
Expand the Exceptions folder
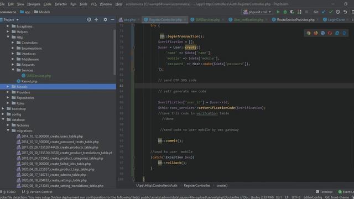[8, 26]
